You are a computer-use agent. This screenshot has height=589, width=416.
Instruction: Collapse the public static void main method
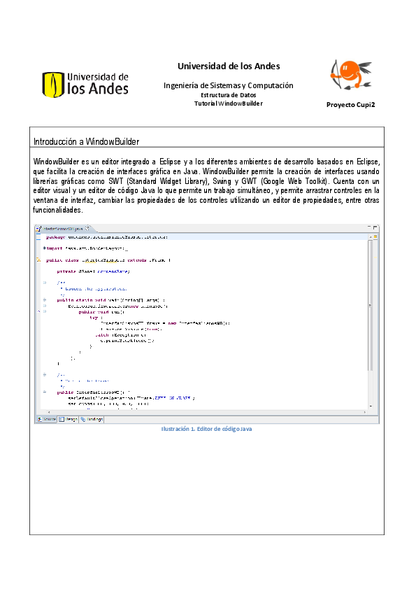pyautogui.click(x=45, y=300)
